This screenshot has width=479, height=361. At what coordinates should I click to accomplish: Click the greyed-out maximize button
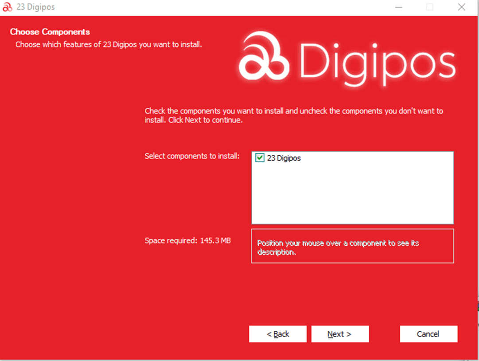(429, 7)
